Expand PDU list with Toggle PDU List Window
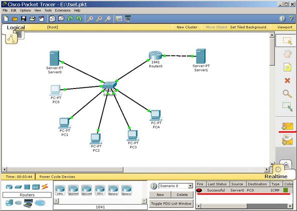The width and height of the screenshot is (297, 211). pyautogui.click(x=171, y=203)
